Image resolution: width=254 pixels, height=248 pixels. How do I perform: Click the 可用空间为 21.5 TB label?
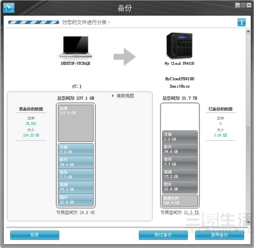179,212
